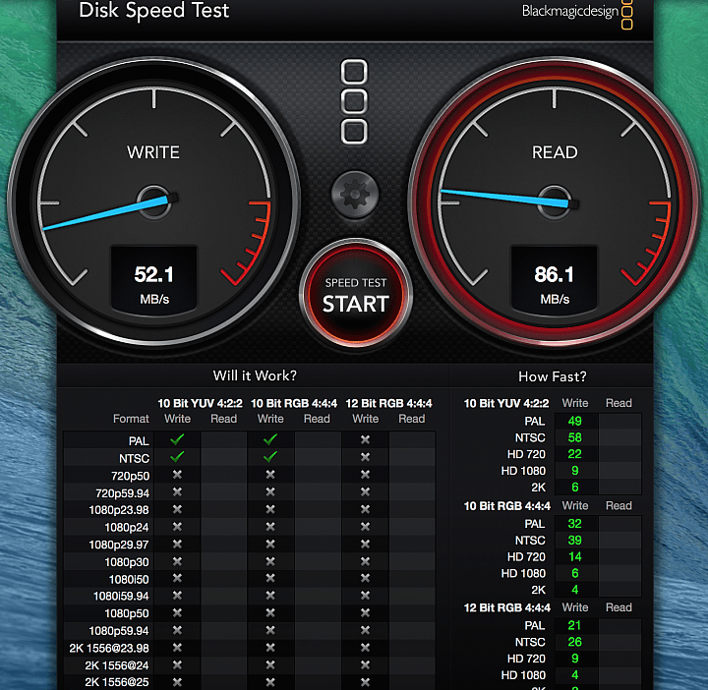Click the 10 Bit YUV PAL write value 49
Viewport: 708px width, 690px height.
pos(574,421)
